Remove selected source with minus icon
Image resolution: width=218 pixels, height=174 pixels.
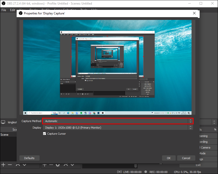click(51, 165)
